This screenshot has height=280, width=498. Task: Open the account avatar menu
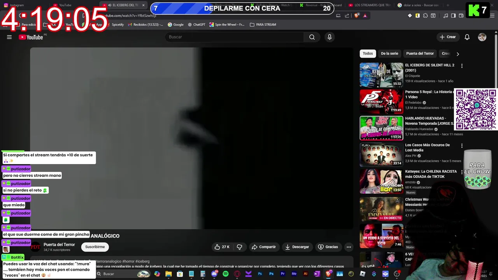tap(482, 37)
